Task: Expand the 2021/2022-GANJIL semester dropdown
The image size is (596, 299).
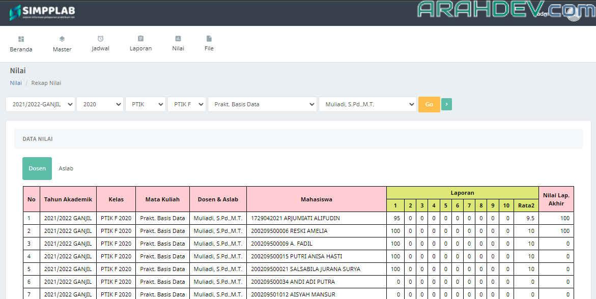Action: (x=40, y=104)
